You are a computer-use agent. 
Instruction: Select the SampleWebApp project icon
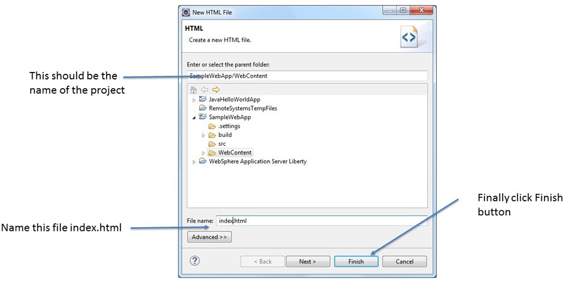203,117
